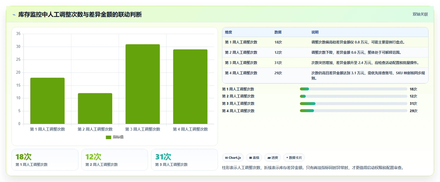Select the Chart.js tag chip
This screenshot has height=182, width=440.
pyautogui.click(x=233, y=158)
